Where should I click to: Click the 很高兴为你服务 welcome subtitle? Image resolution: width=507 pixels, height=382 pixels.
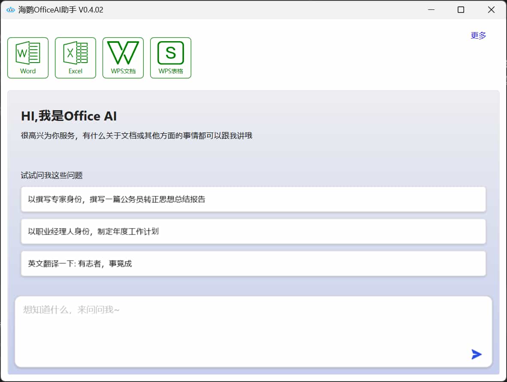(136, 136)
